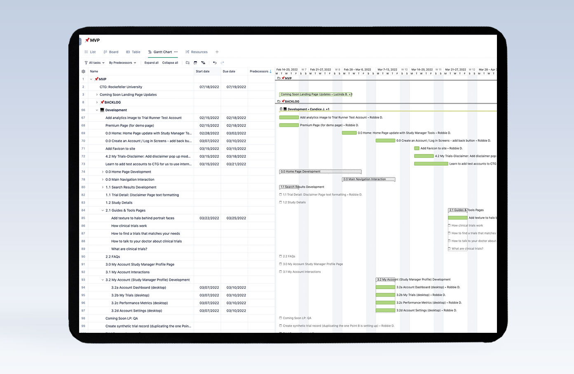Open the By Predecessors sort dropdown

tap(122, 63)
